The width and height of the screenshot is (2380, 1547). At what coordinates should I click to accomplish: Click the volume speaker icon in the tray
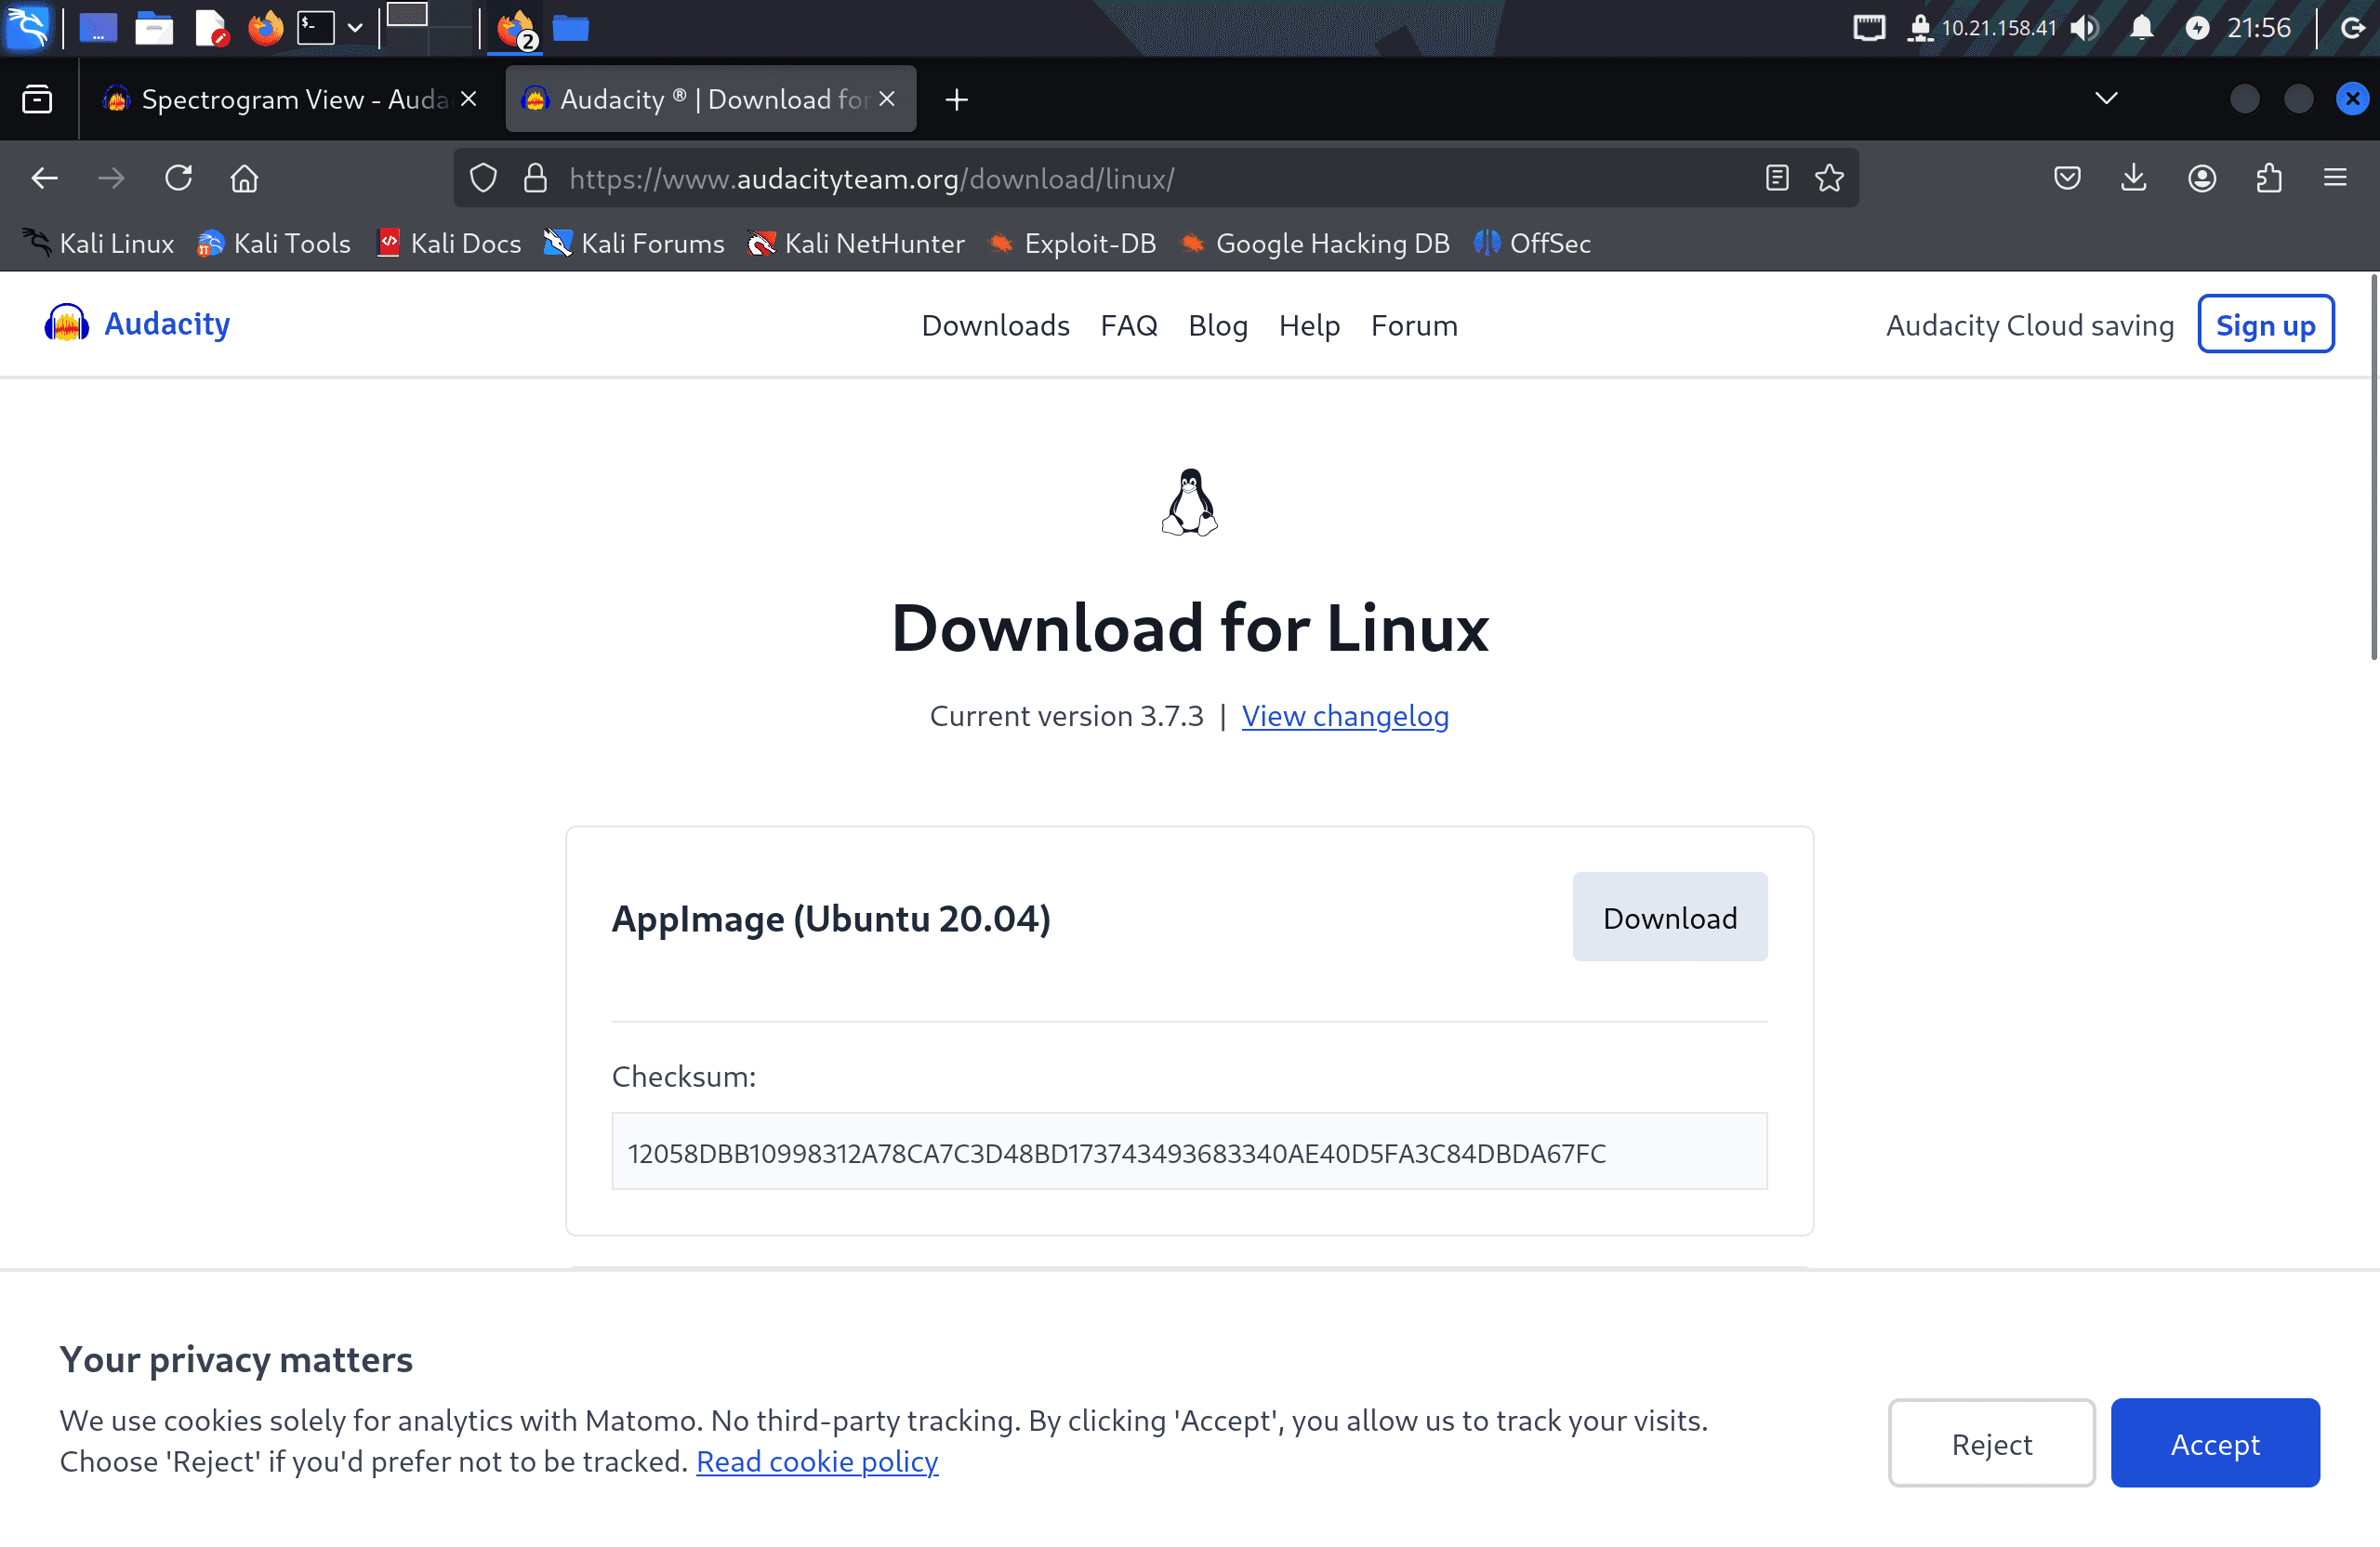click(2084, 28)
